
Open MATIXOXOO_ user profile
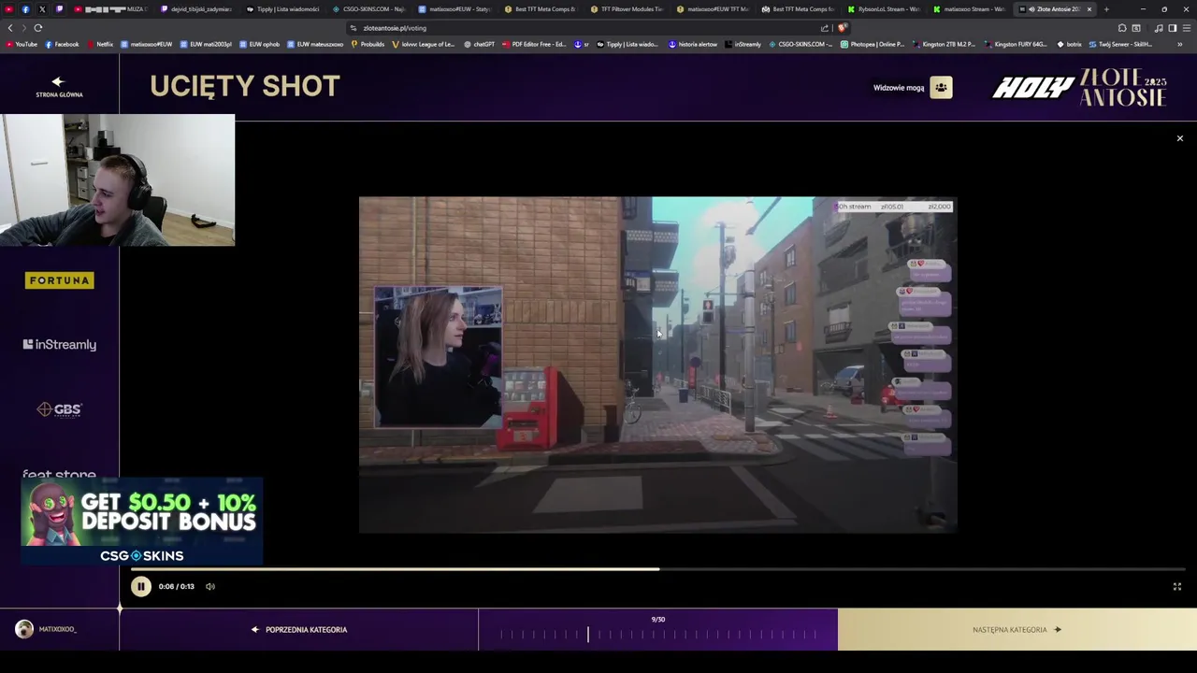47,629
